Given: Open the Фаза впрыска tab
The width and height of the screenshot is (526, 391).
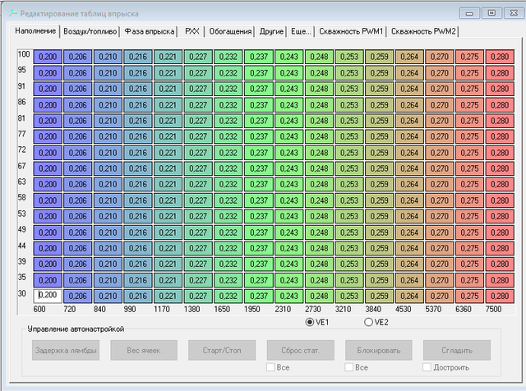Looking at the screenshot, I should pos(150,31).
